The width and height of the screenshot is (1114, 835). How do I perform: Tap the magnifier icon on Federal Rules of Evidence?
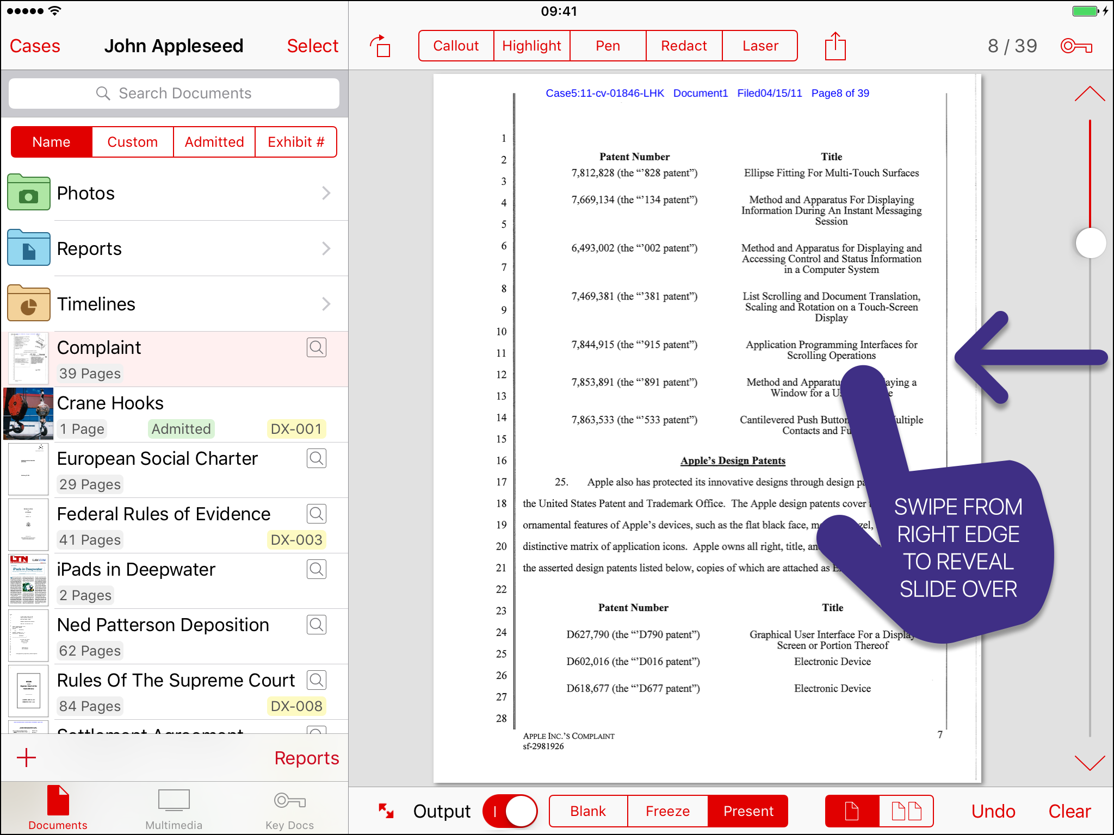(x=317, y=514)
